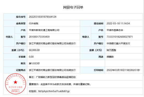The height and width of the screenshot is (97, 144).
Task: Click the 手续费 label
Action: tap(22, 57)
